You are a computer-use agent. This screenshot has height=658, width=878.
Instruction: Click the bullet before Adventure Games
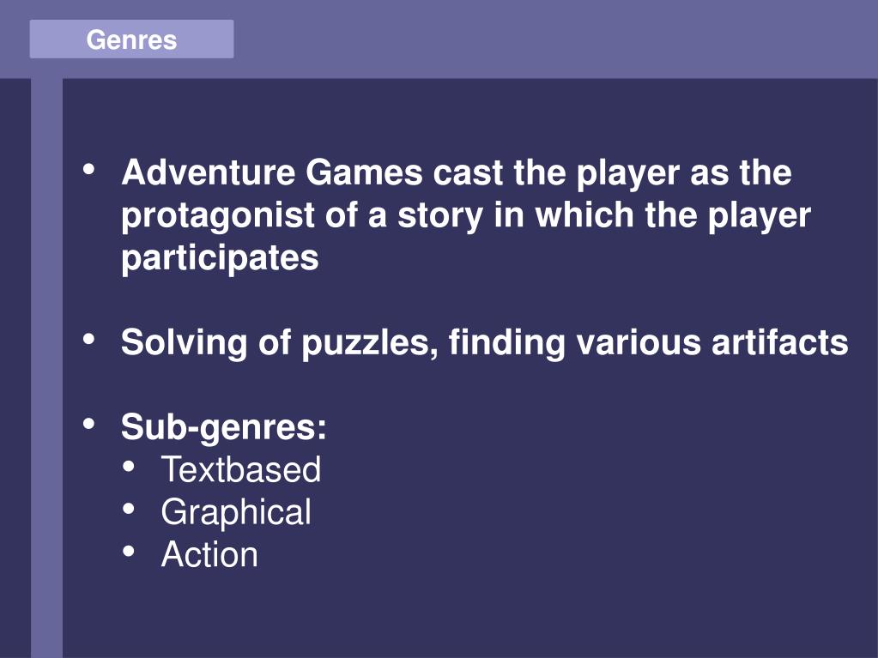pos(88,170)
